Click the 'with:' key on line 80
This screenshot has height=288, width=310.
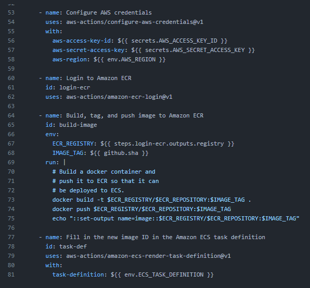click(54, 266)
